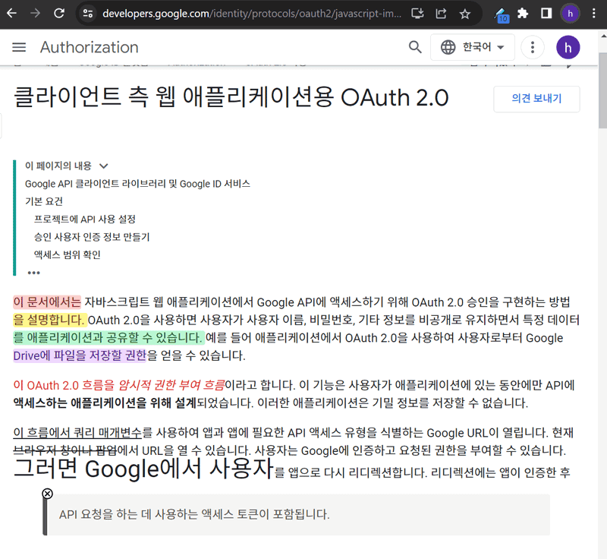The image size is (607, 559).
Task: Open the page header more options dots
Action: point(533,47)
